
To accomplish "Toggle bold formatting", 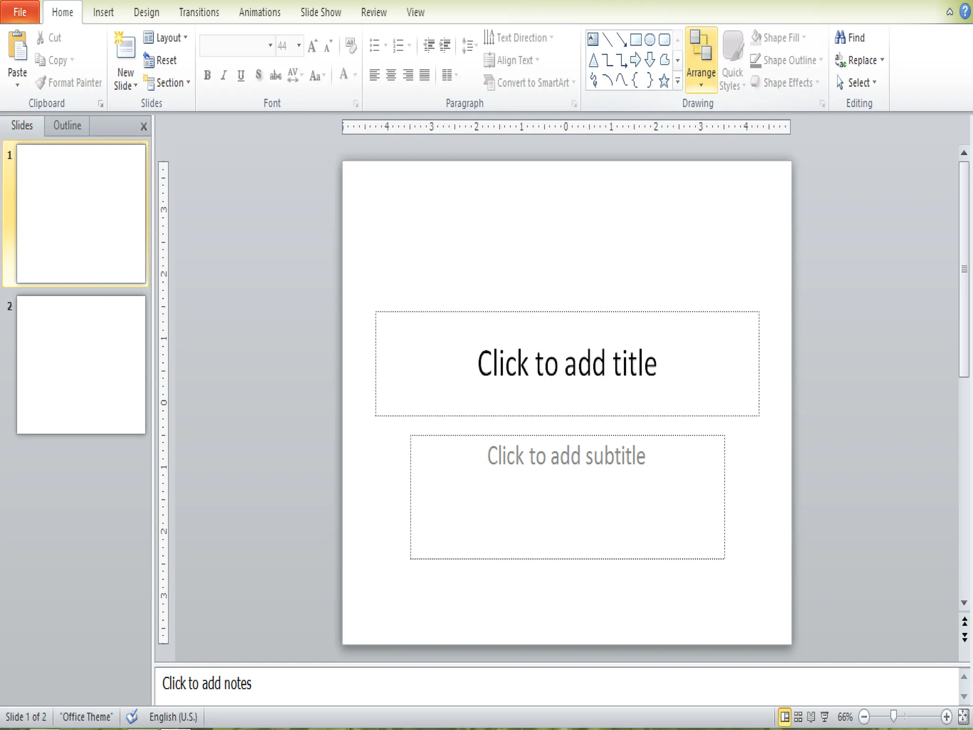I will tap(208, 75).
